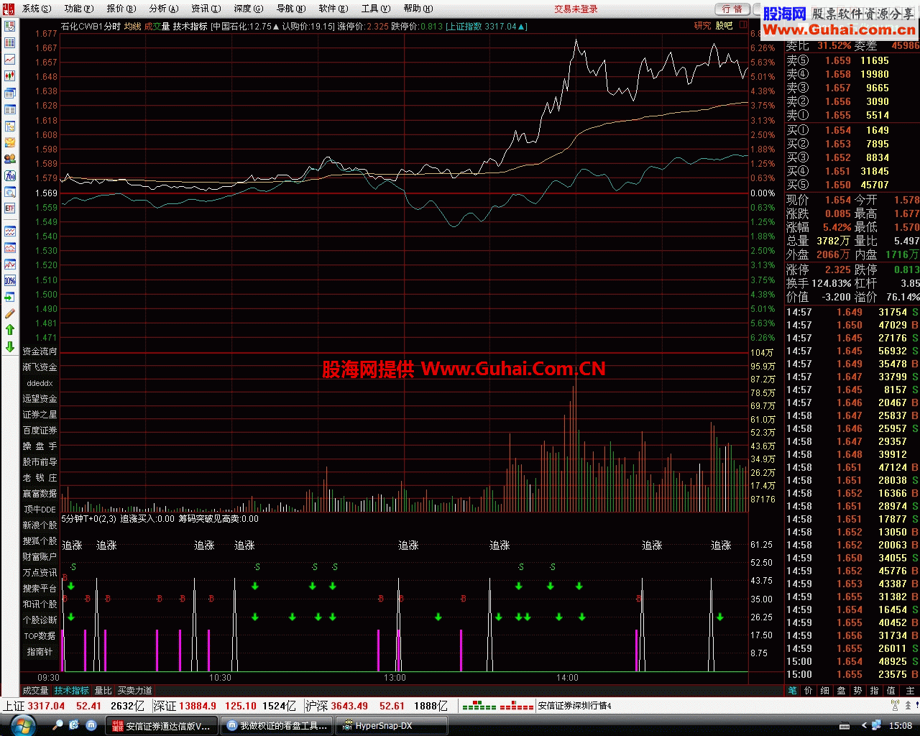The height and width of the screenshot is (736, 920).
Task: Select the pencil drawing tool icon
Action: 10,313
